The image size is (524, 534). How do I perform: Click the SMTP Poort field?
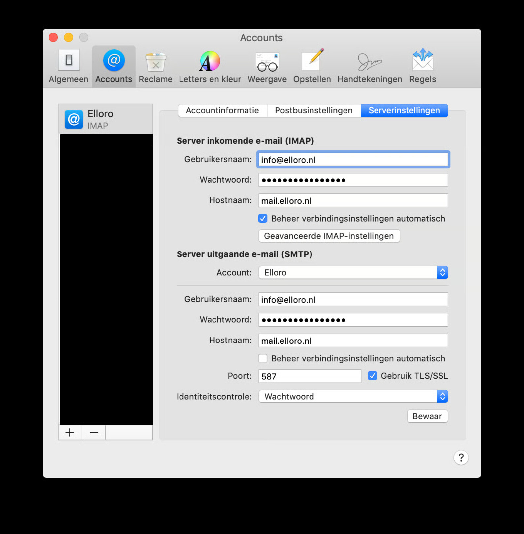[310, 376]
